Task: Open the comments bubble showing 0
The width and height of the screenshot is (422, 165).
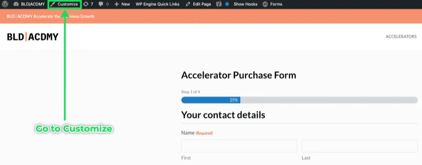Action: [x=103, y=4]
